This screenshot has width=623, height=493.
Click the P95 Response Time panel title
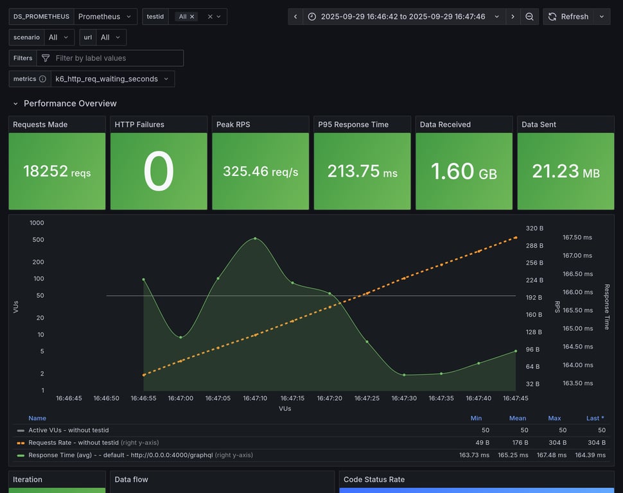coord(353,125)
